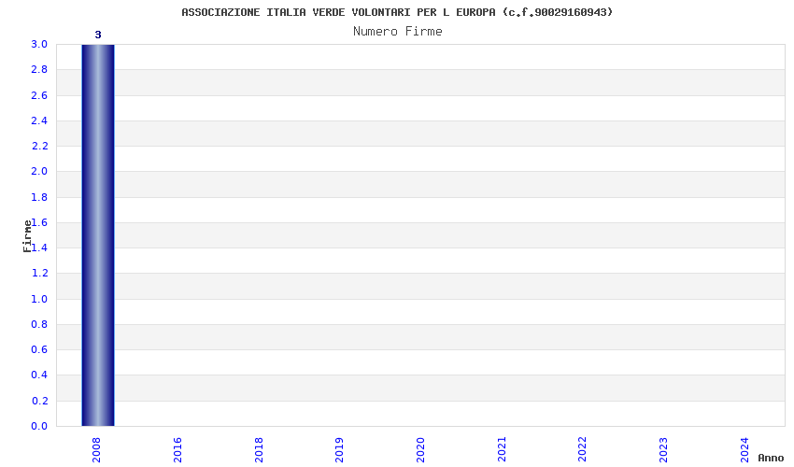The width and height of the screenshot is (794, 467).
Task: Click the Firme y-axis title
Action: pos(27,236)
